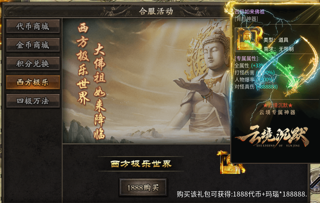Select the 西方极乐 tab
This screenshot has width=320, height=203.
point(33,82)
